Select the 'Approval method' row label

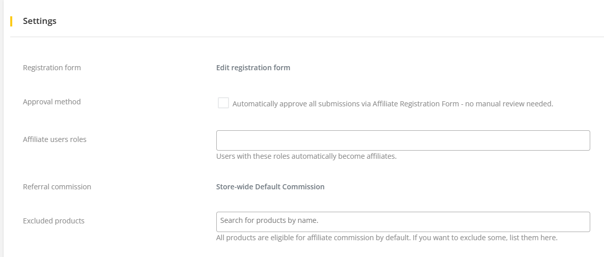[x=52, y=102]
